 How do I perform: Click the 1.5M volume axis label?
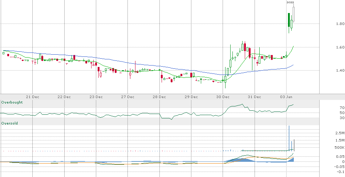[340, 140]
